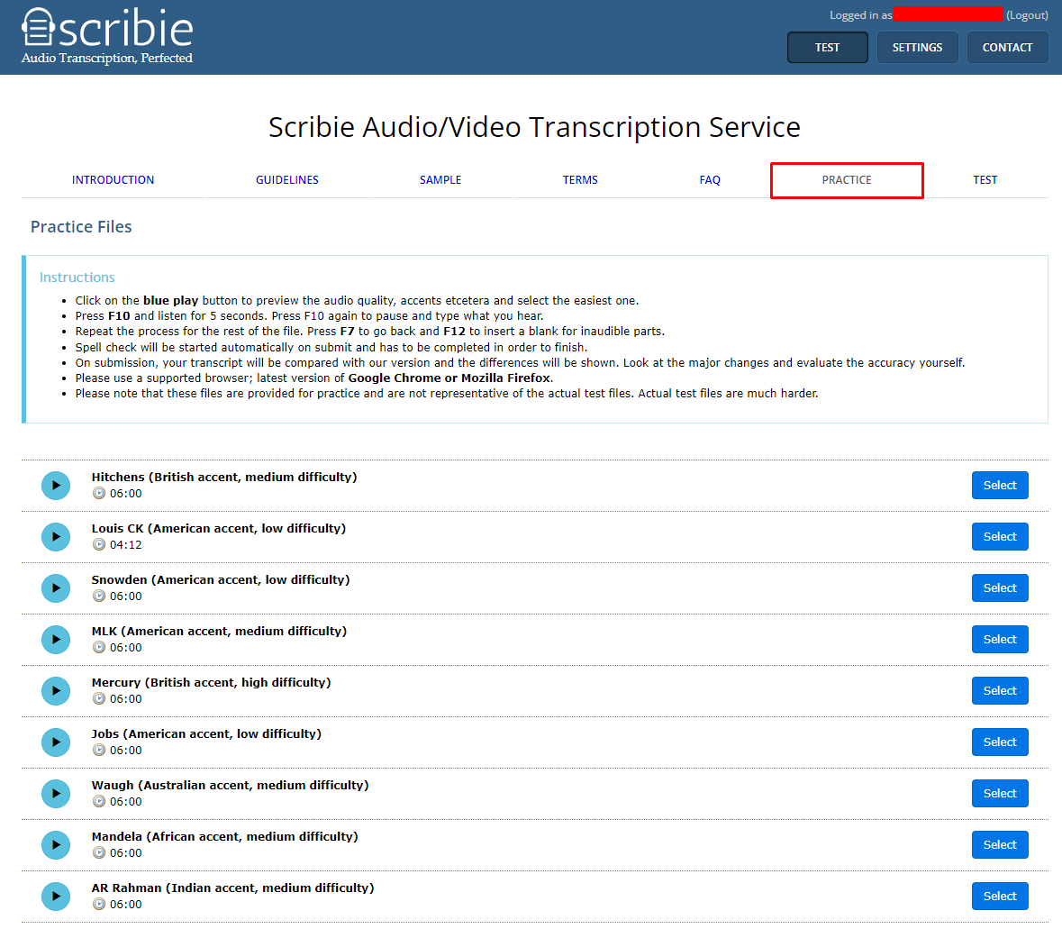Play the Jobs audio preview
Screen dimensions: 1062x947
coord(56,743)
